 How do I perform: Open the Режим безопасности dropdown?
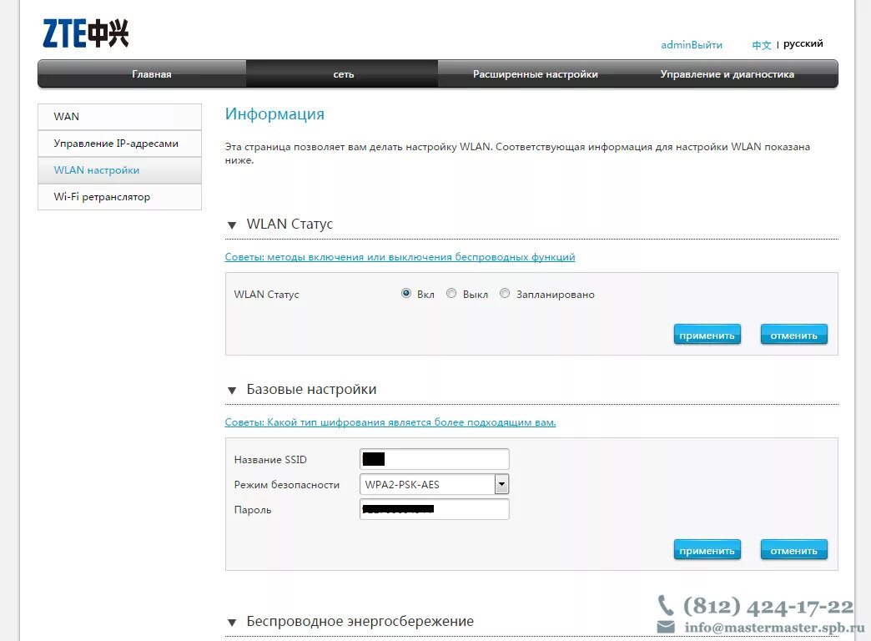coord(501,484)
